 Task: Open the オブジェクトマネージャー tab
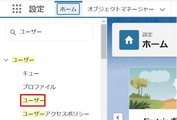point(121,9)
